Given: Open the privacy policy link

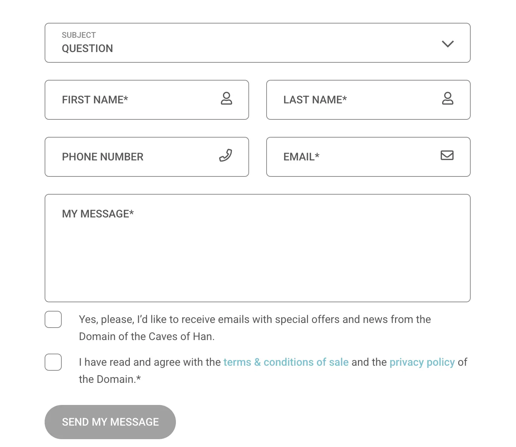Looking at the screenshot, I should (422, 362).
